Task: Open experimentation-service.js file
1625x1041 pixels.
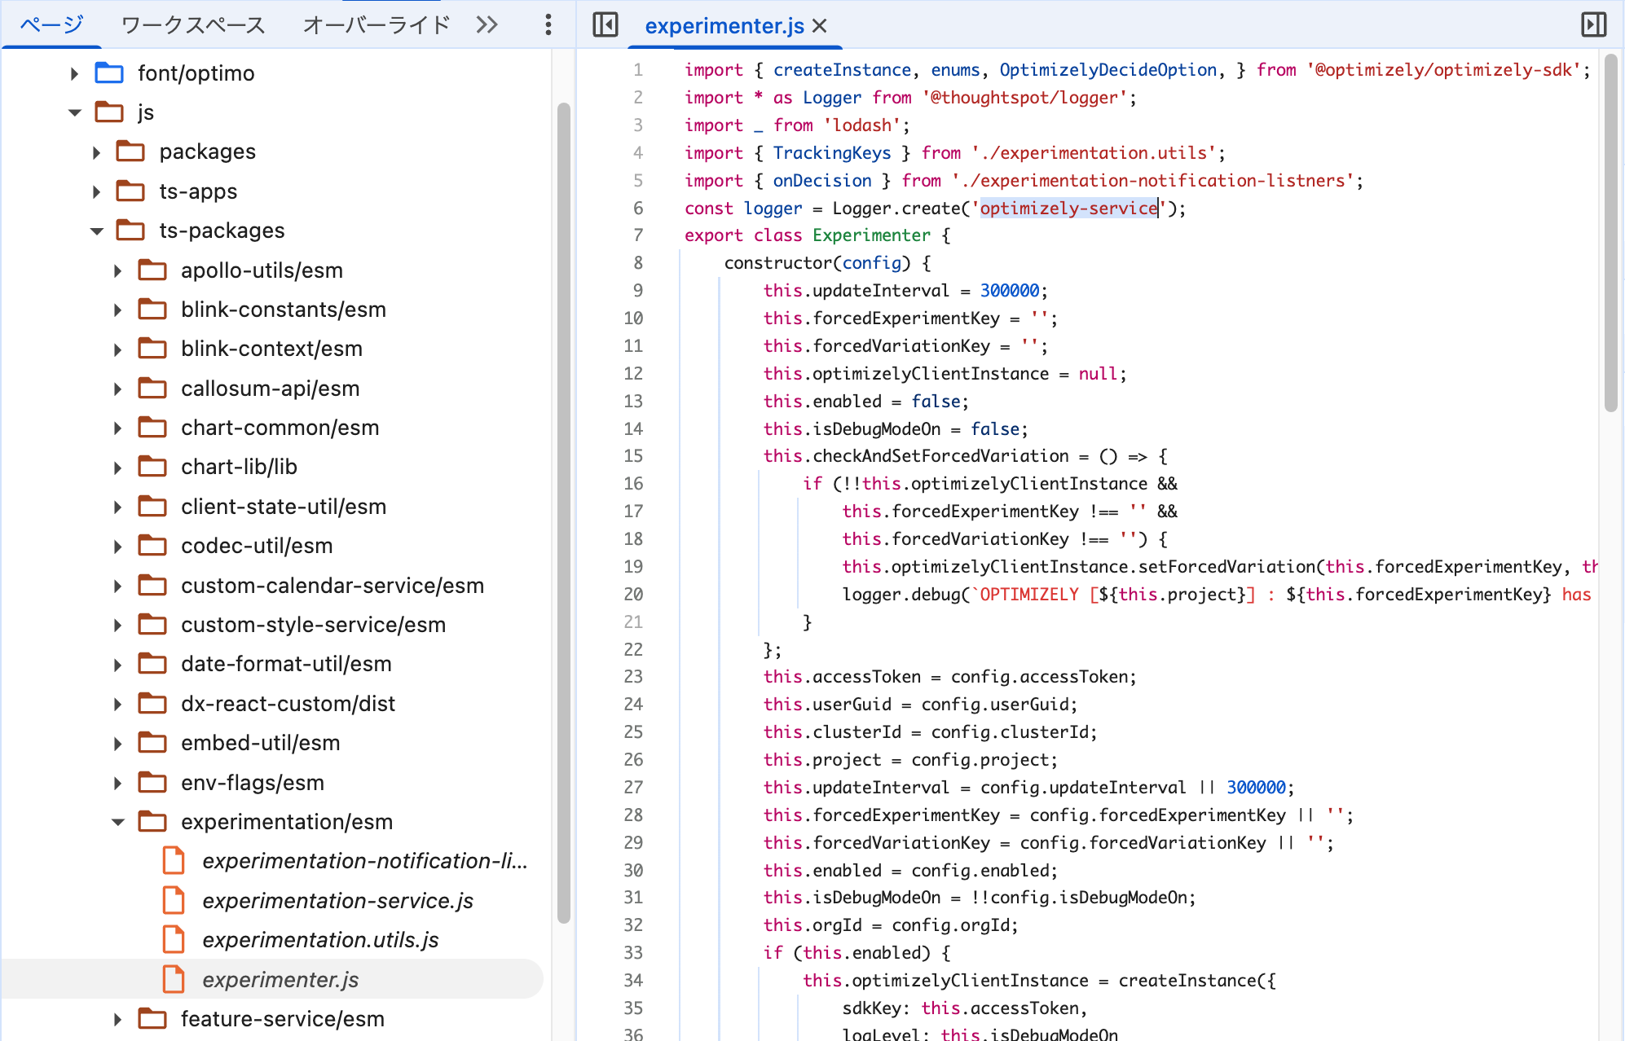Action: click(337, 900)
